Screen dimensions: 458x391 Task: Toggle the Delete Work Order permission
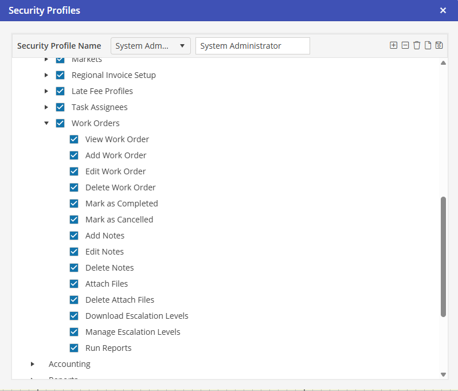click(x=74, y=187)
